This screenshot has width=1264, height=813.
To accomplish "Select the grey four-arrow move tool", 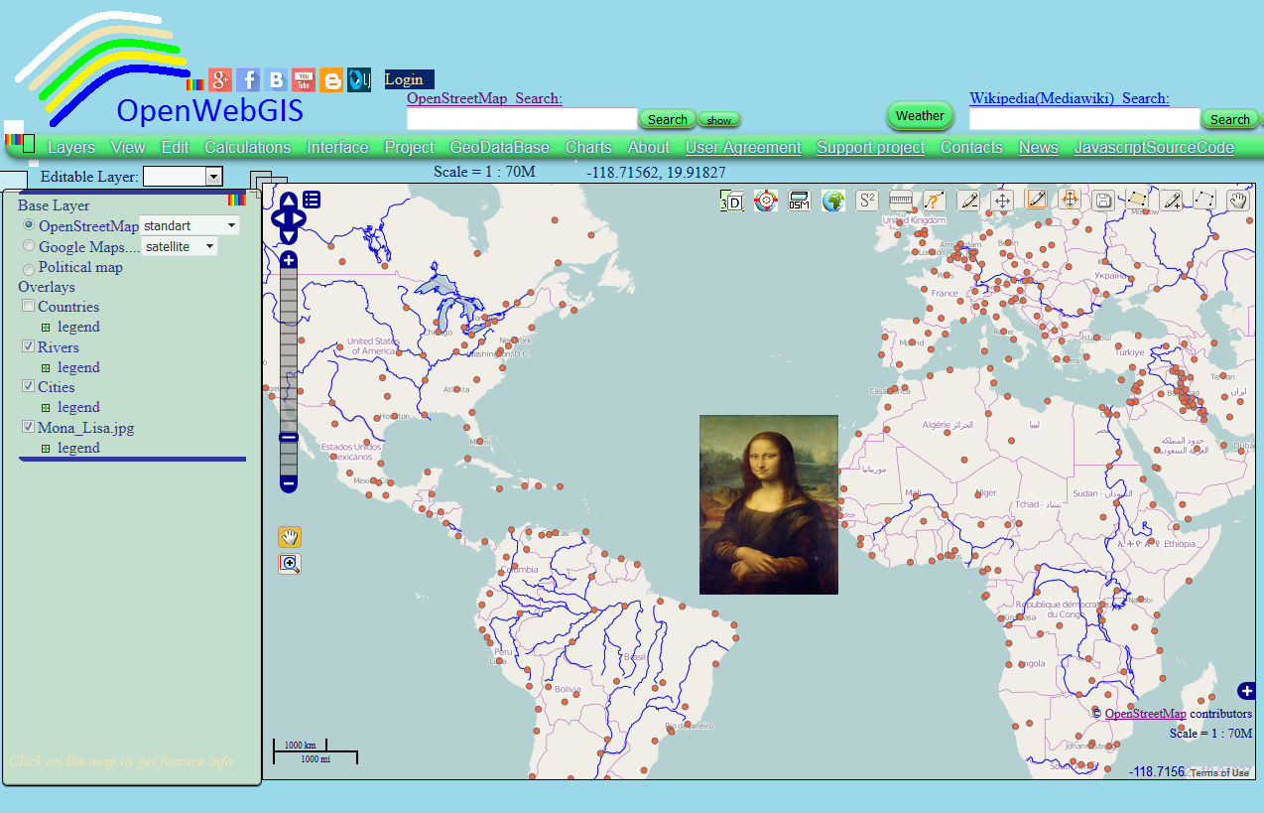I will click(1003, 201).
